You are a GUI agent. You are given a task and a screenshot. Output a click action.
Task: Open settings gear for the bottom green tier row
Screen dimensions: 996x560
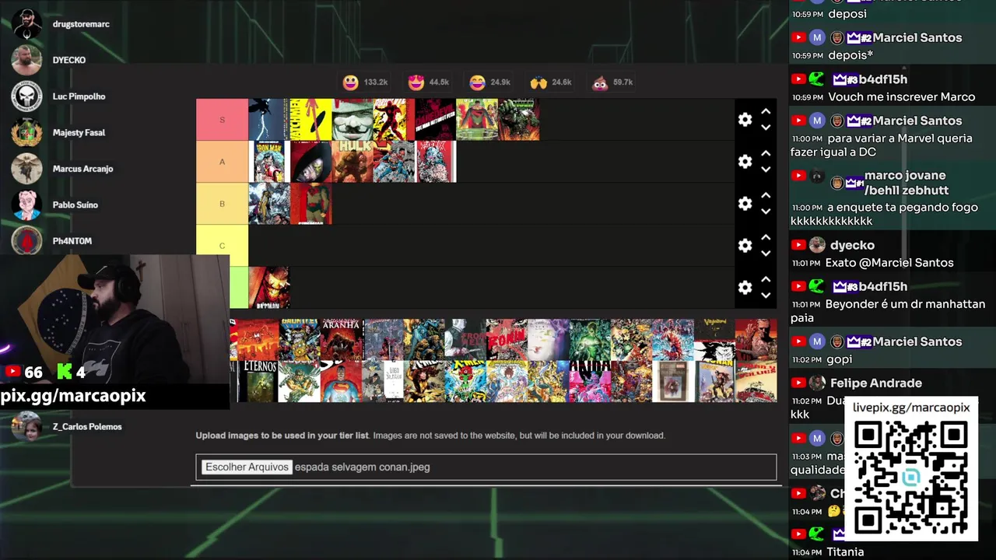coord(745,287)
